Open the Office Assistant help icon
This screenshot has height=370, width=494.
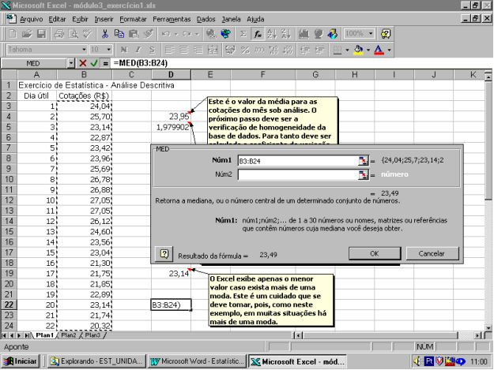pyautogui.click(x=385, y=34)
